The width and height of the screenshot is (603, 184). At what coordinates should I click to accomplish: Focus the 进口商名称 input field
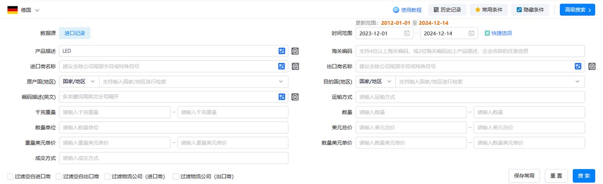pos(174,66)
